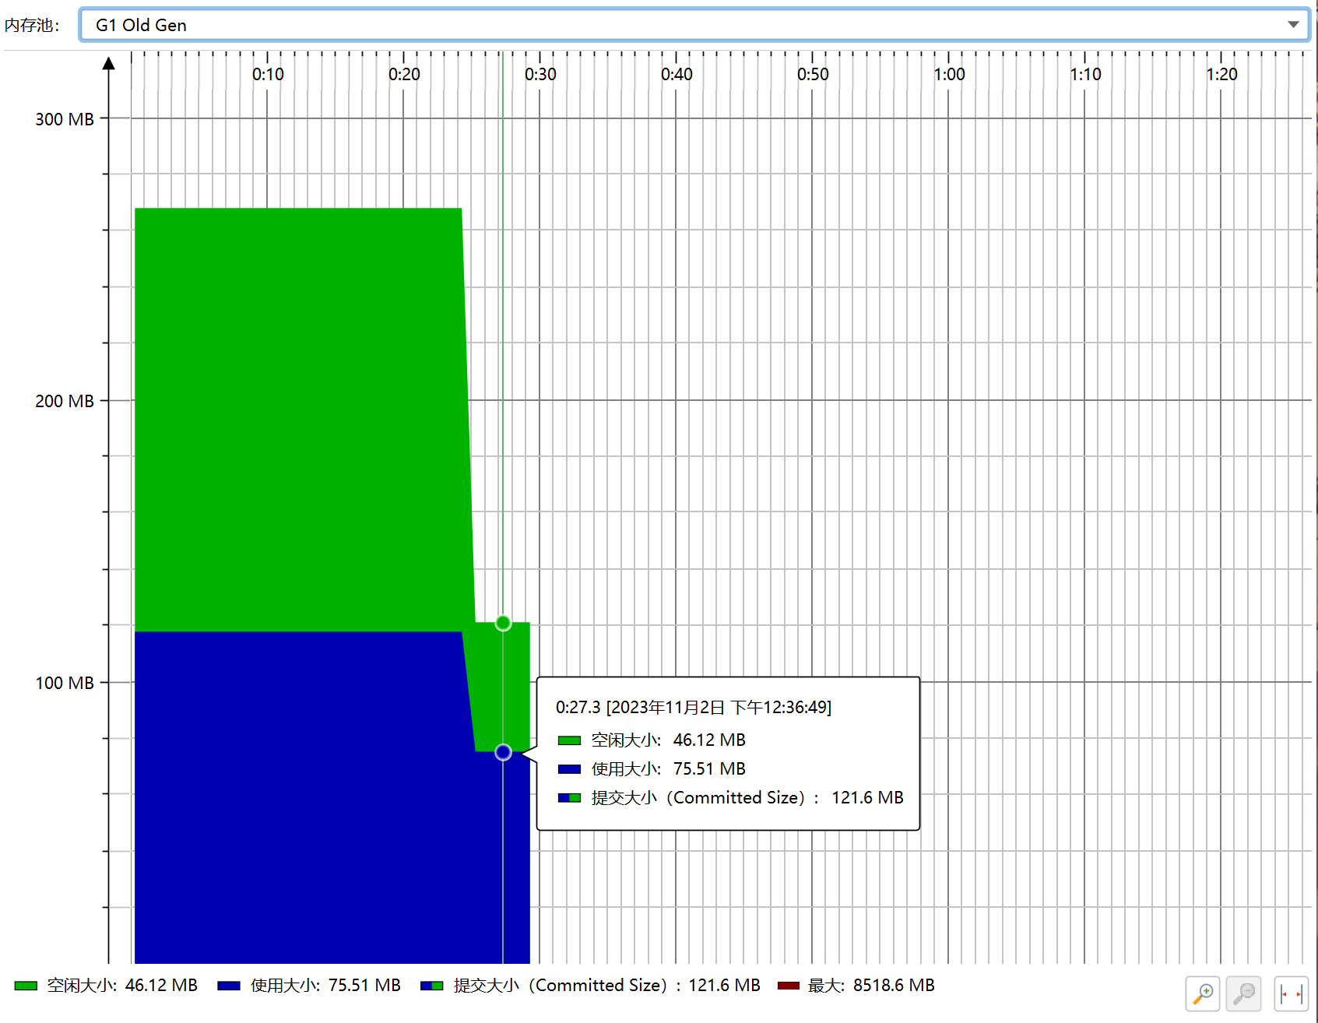The image size is (1318, 1023).
Task: Click the 0:30 time axis label
Action: pyautogui.click(x=540, y=74)
